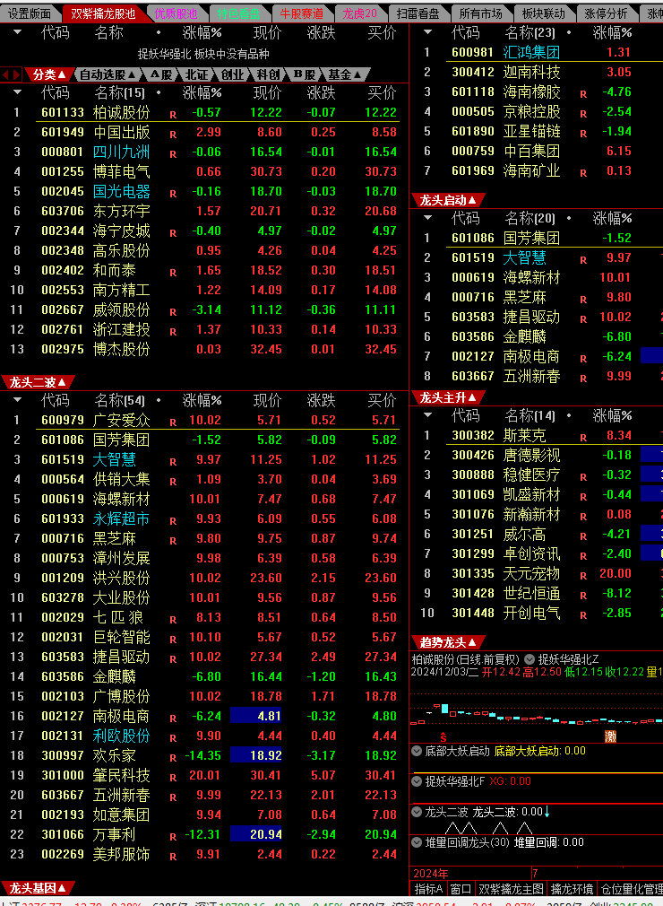Open the round chevron beside 底部大妖启动 indicator
The image size is (663, 906).
(416, 751)
